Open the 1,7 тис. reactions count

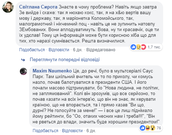(154, 47)
